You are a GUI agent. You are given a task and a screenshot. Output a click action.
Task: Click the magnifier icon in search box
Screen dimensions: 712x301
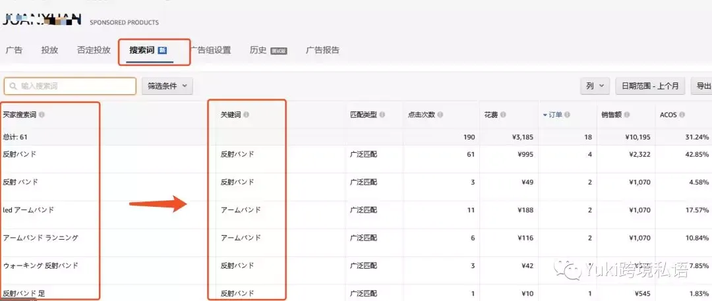pos(13,86)
